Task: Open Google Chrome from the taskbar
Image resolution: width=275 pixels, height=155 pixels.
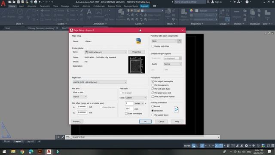Action: click(x=22, y=152)
